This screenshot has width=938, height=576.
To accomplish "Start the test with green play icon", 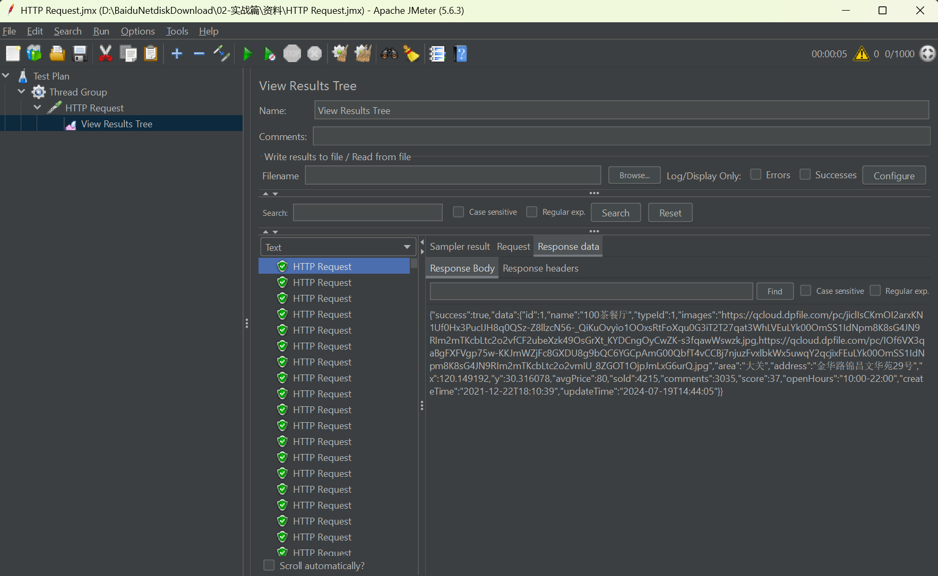I will click(247, 54).
